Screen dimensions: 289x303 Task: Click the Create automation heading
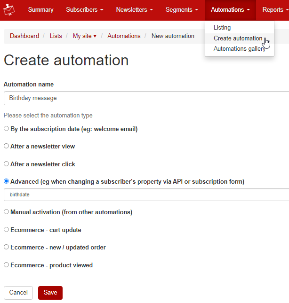click(66, 60)
